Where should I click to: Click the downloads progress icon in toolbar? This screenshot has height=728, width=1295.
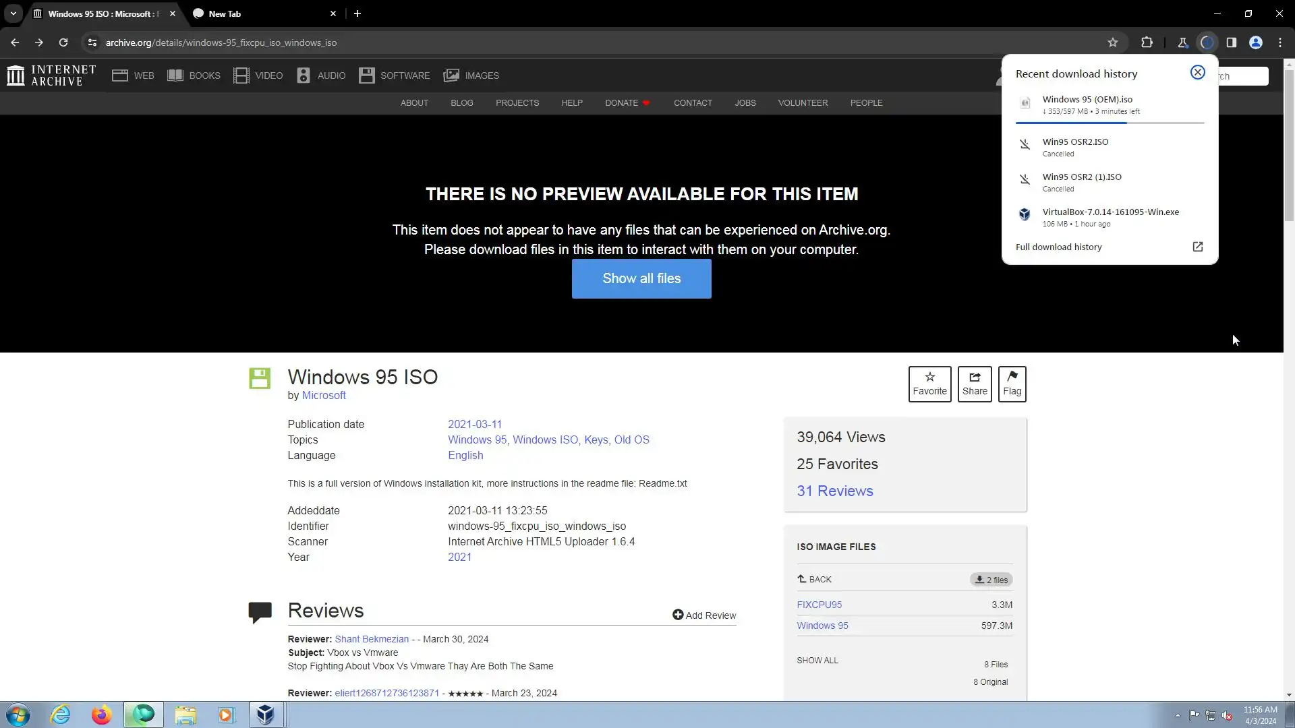pos(1207,42)
